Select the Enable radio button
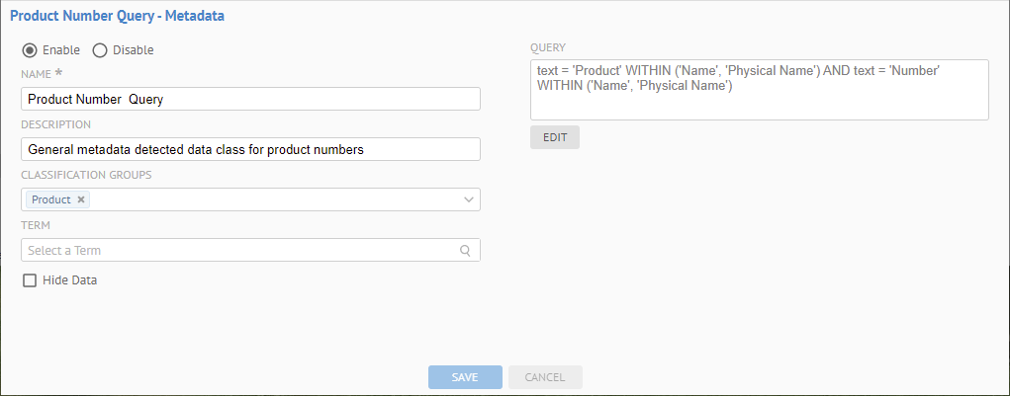1010x396 pixels. click(x=30, y=50)
